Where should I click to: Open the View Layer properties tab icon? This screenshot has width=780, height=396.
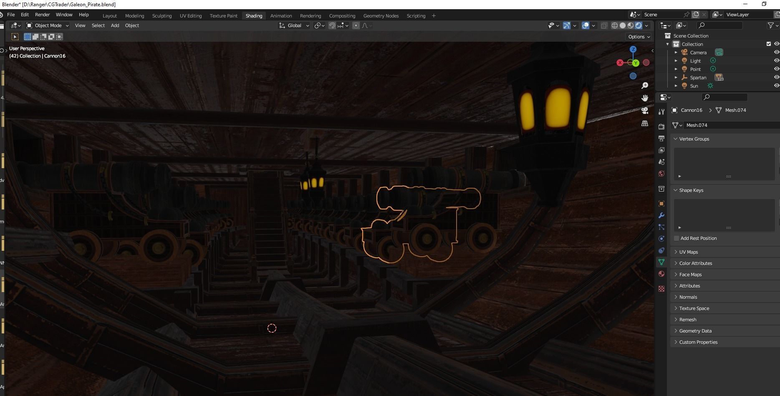(661, 150)
